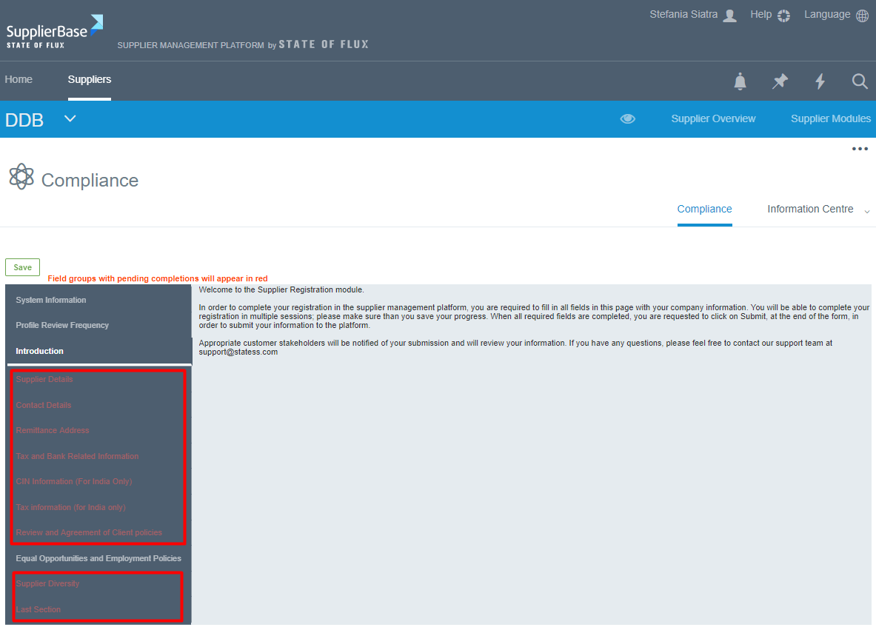This screenshot has height=633, width=876.
Task: Click the Save button
Action: pyautogui.click(x=22, y=267)
